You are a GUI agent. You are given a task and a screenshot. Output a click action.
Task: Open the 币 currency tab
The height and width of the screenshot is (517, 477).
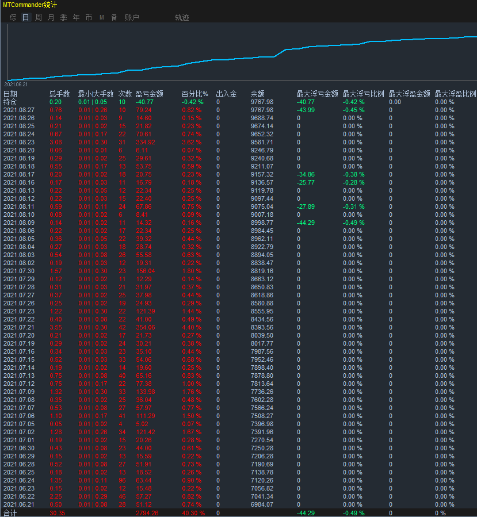(89, 17)
